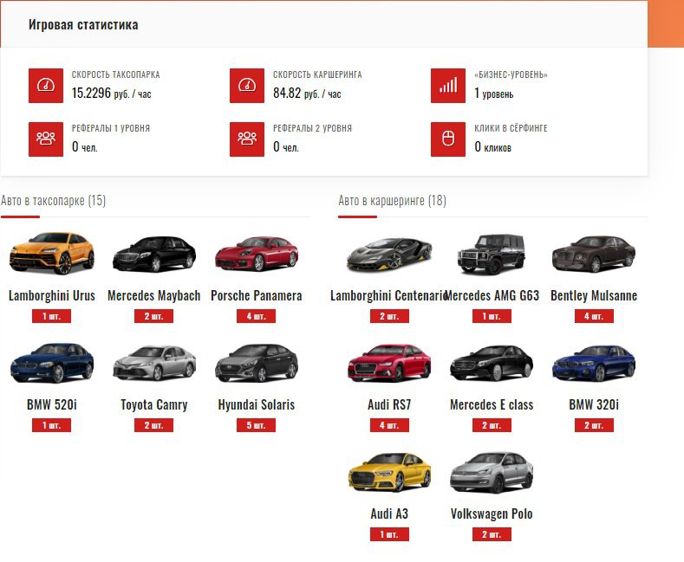Click the 'Porsche Panamera' name label
Image resolution: width=684 pixels, height=562 pixels.
[x=257, y=296]
